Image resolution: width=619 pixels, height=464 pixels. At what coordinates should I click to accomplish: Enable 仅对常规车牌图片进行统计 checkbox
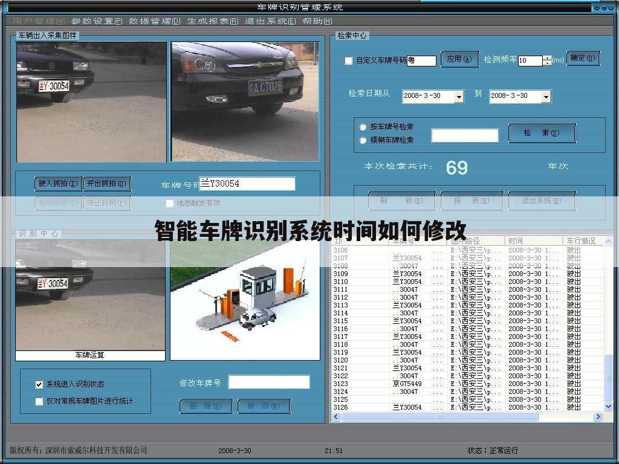coord(39,401)
